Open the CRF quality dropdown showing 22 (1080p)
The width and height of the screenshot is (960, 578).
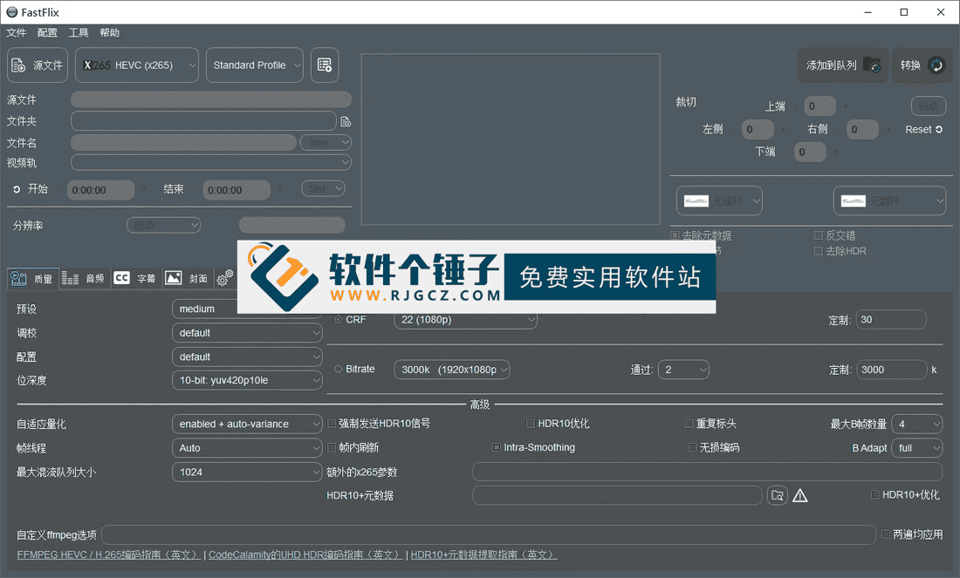pos(465,319)
